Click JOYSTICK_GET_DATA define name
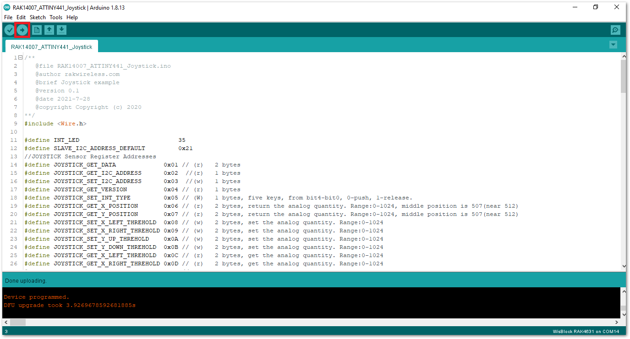The width and height of the screenshot is (630, 339). [x=85, y=165]
